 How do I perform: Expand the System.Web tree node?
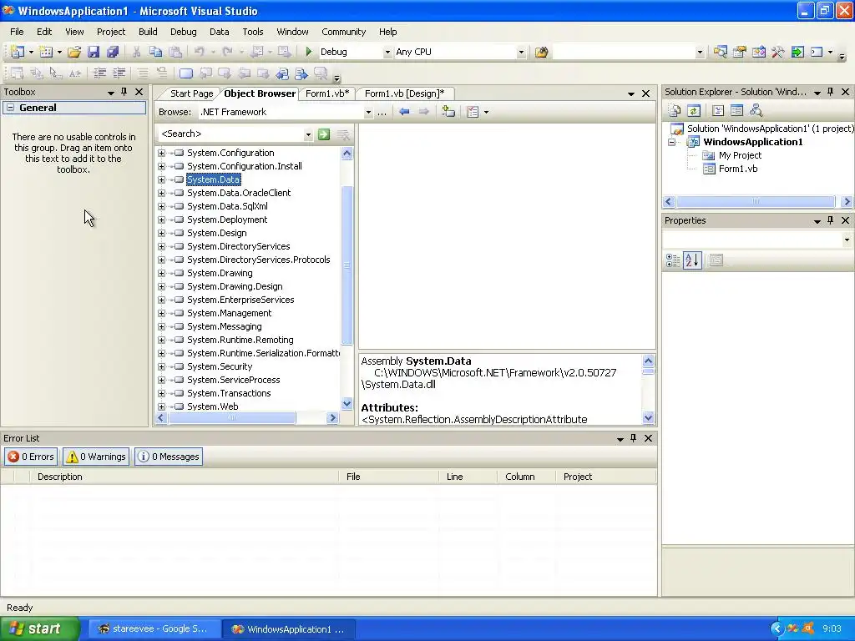(x=161, y=406)
